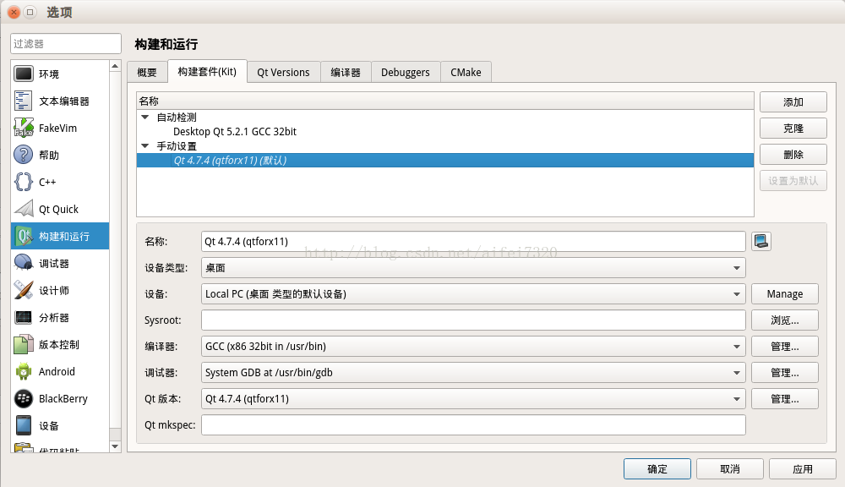Viewport: 845px width, 487px height.
Task: Select the 版本控制 version control icon
Action: 24,344
